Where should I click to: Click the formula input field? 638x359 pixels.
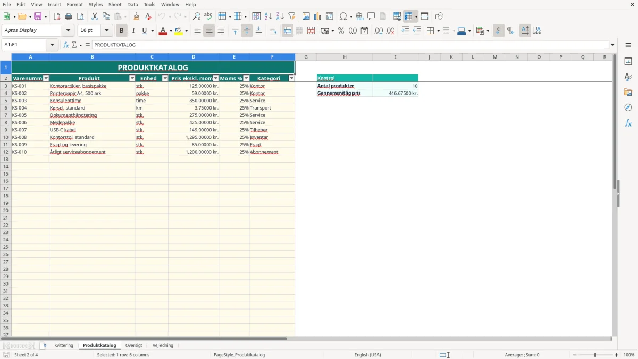pyautogui.click(x=350, y=45)
